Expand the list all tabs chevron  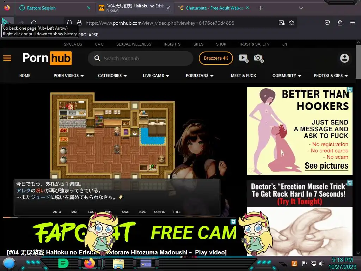301,8
